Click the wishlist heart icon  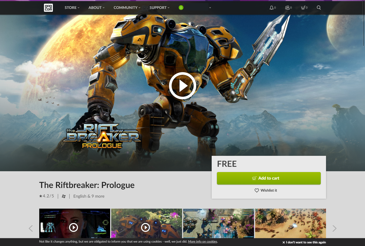(x=257, y=190)
